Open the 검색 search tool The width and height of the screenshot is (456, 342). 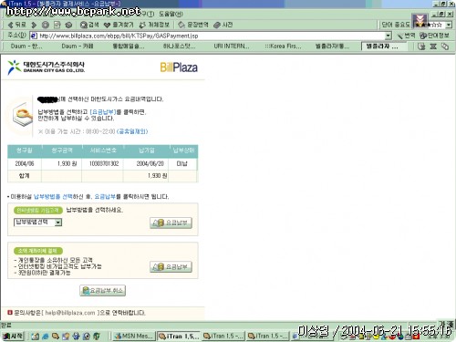point(89,25)
